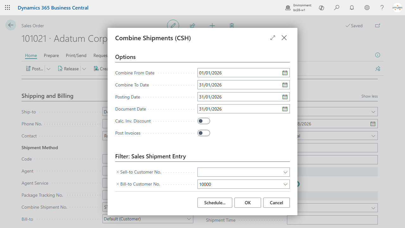Open the background date field calendar
405x228 pixels.
[373, 124]
